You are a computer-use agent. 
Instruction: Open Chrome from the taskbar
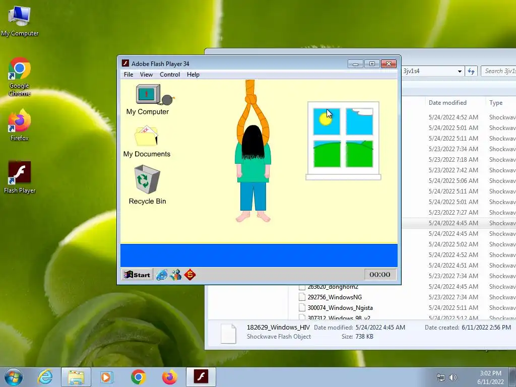pyautogui.click(x=138, y=377)
